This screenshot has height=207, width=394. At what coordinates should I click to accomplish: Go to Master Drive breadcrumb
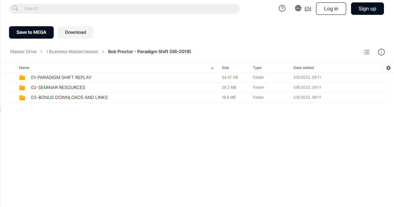coord(23,51)
